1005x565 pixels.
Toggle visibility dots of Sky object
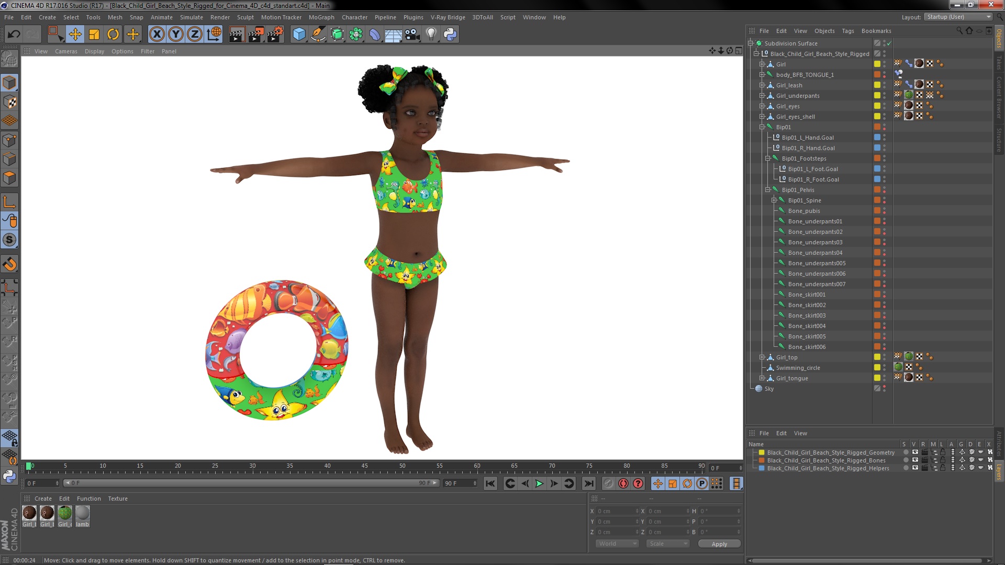click(x=885, y=389)
